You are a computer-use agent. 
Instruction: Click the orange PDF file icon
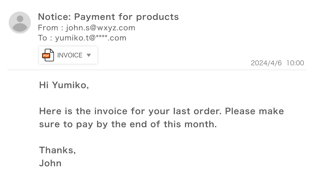48,55
